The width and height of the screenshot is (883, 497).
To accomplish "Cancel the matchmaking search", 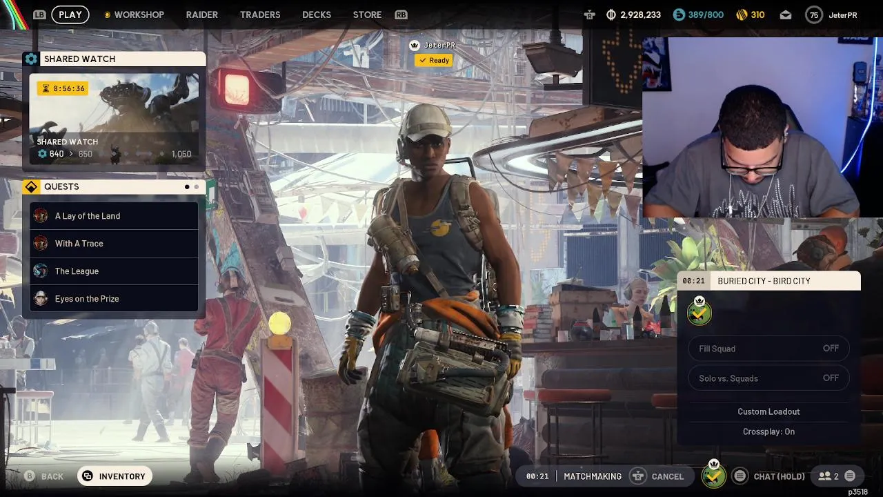I will point(657,476).
